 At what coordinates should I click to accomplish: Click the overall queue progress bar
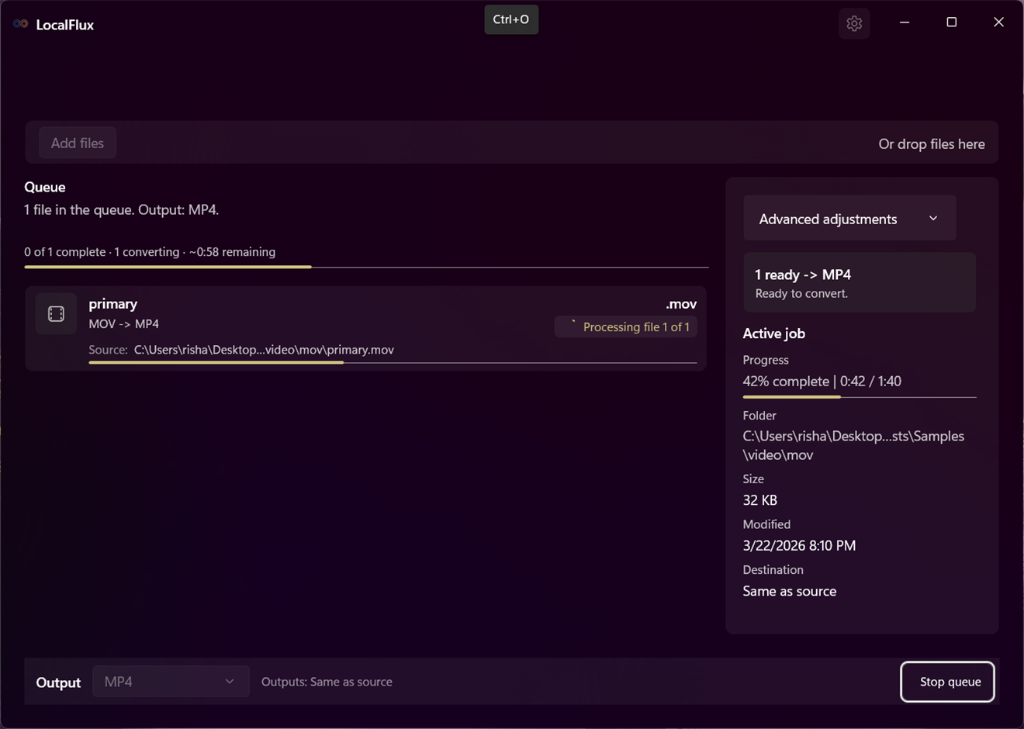[366, 267]
